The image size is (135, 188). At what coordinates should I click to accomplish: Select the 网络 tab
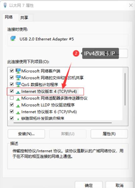9,17
